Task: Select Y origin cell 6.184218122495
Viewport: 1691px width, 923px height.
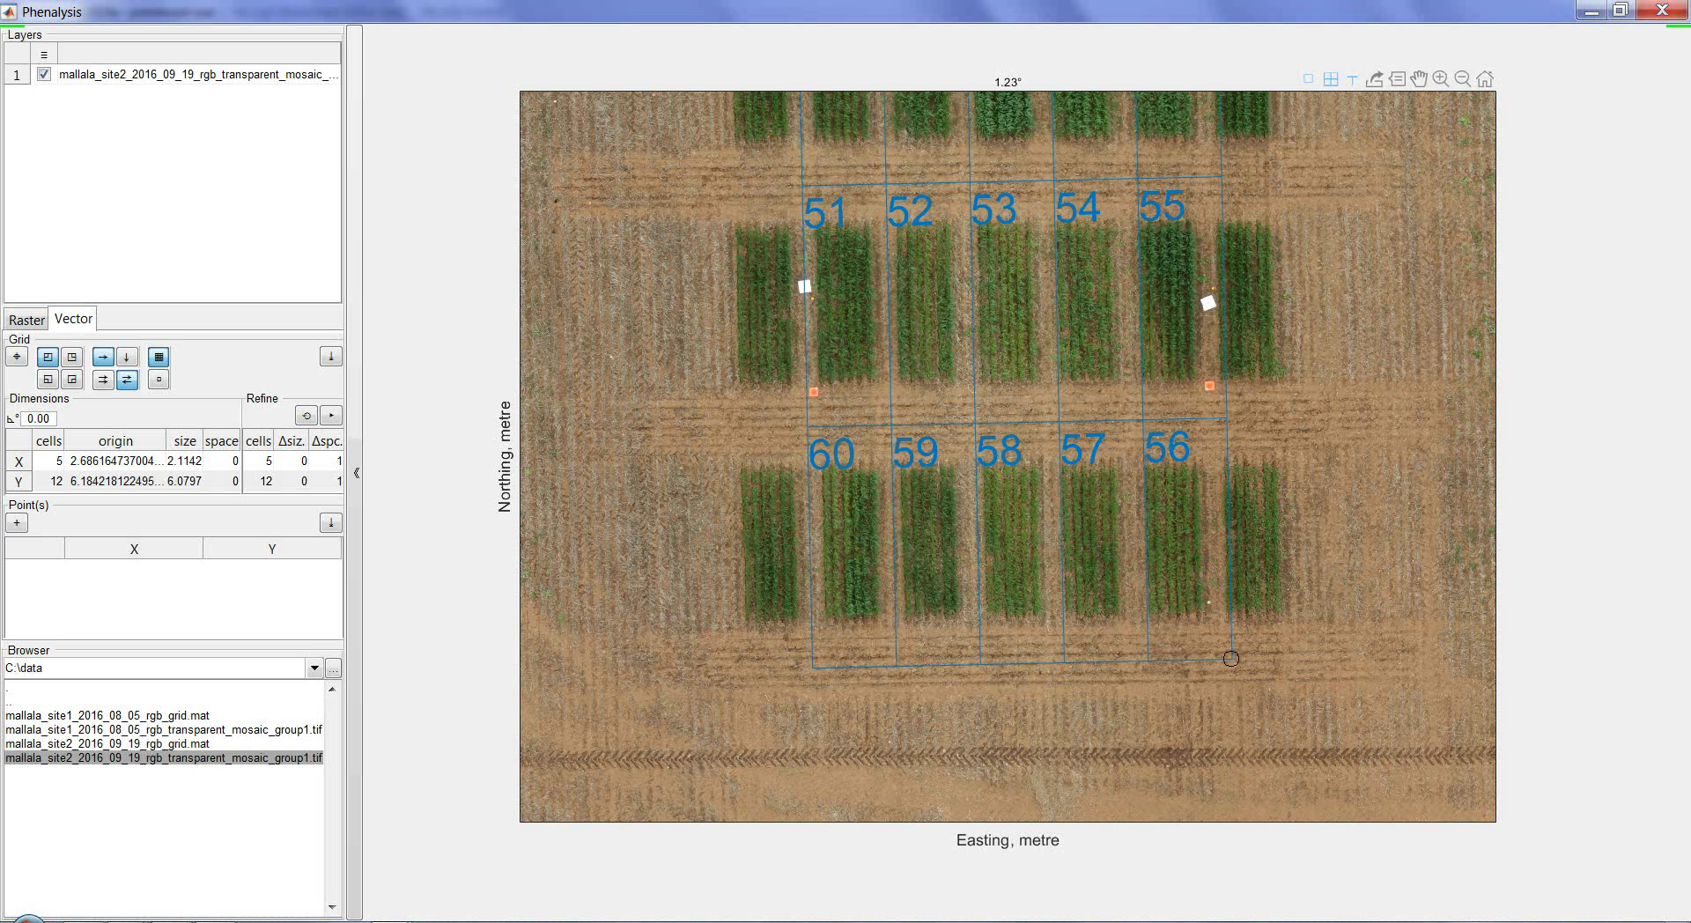Action: pyautogui.click(x=115, y=481)
